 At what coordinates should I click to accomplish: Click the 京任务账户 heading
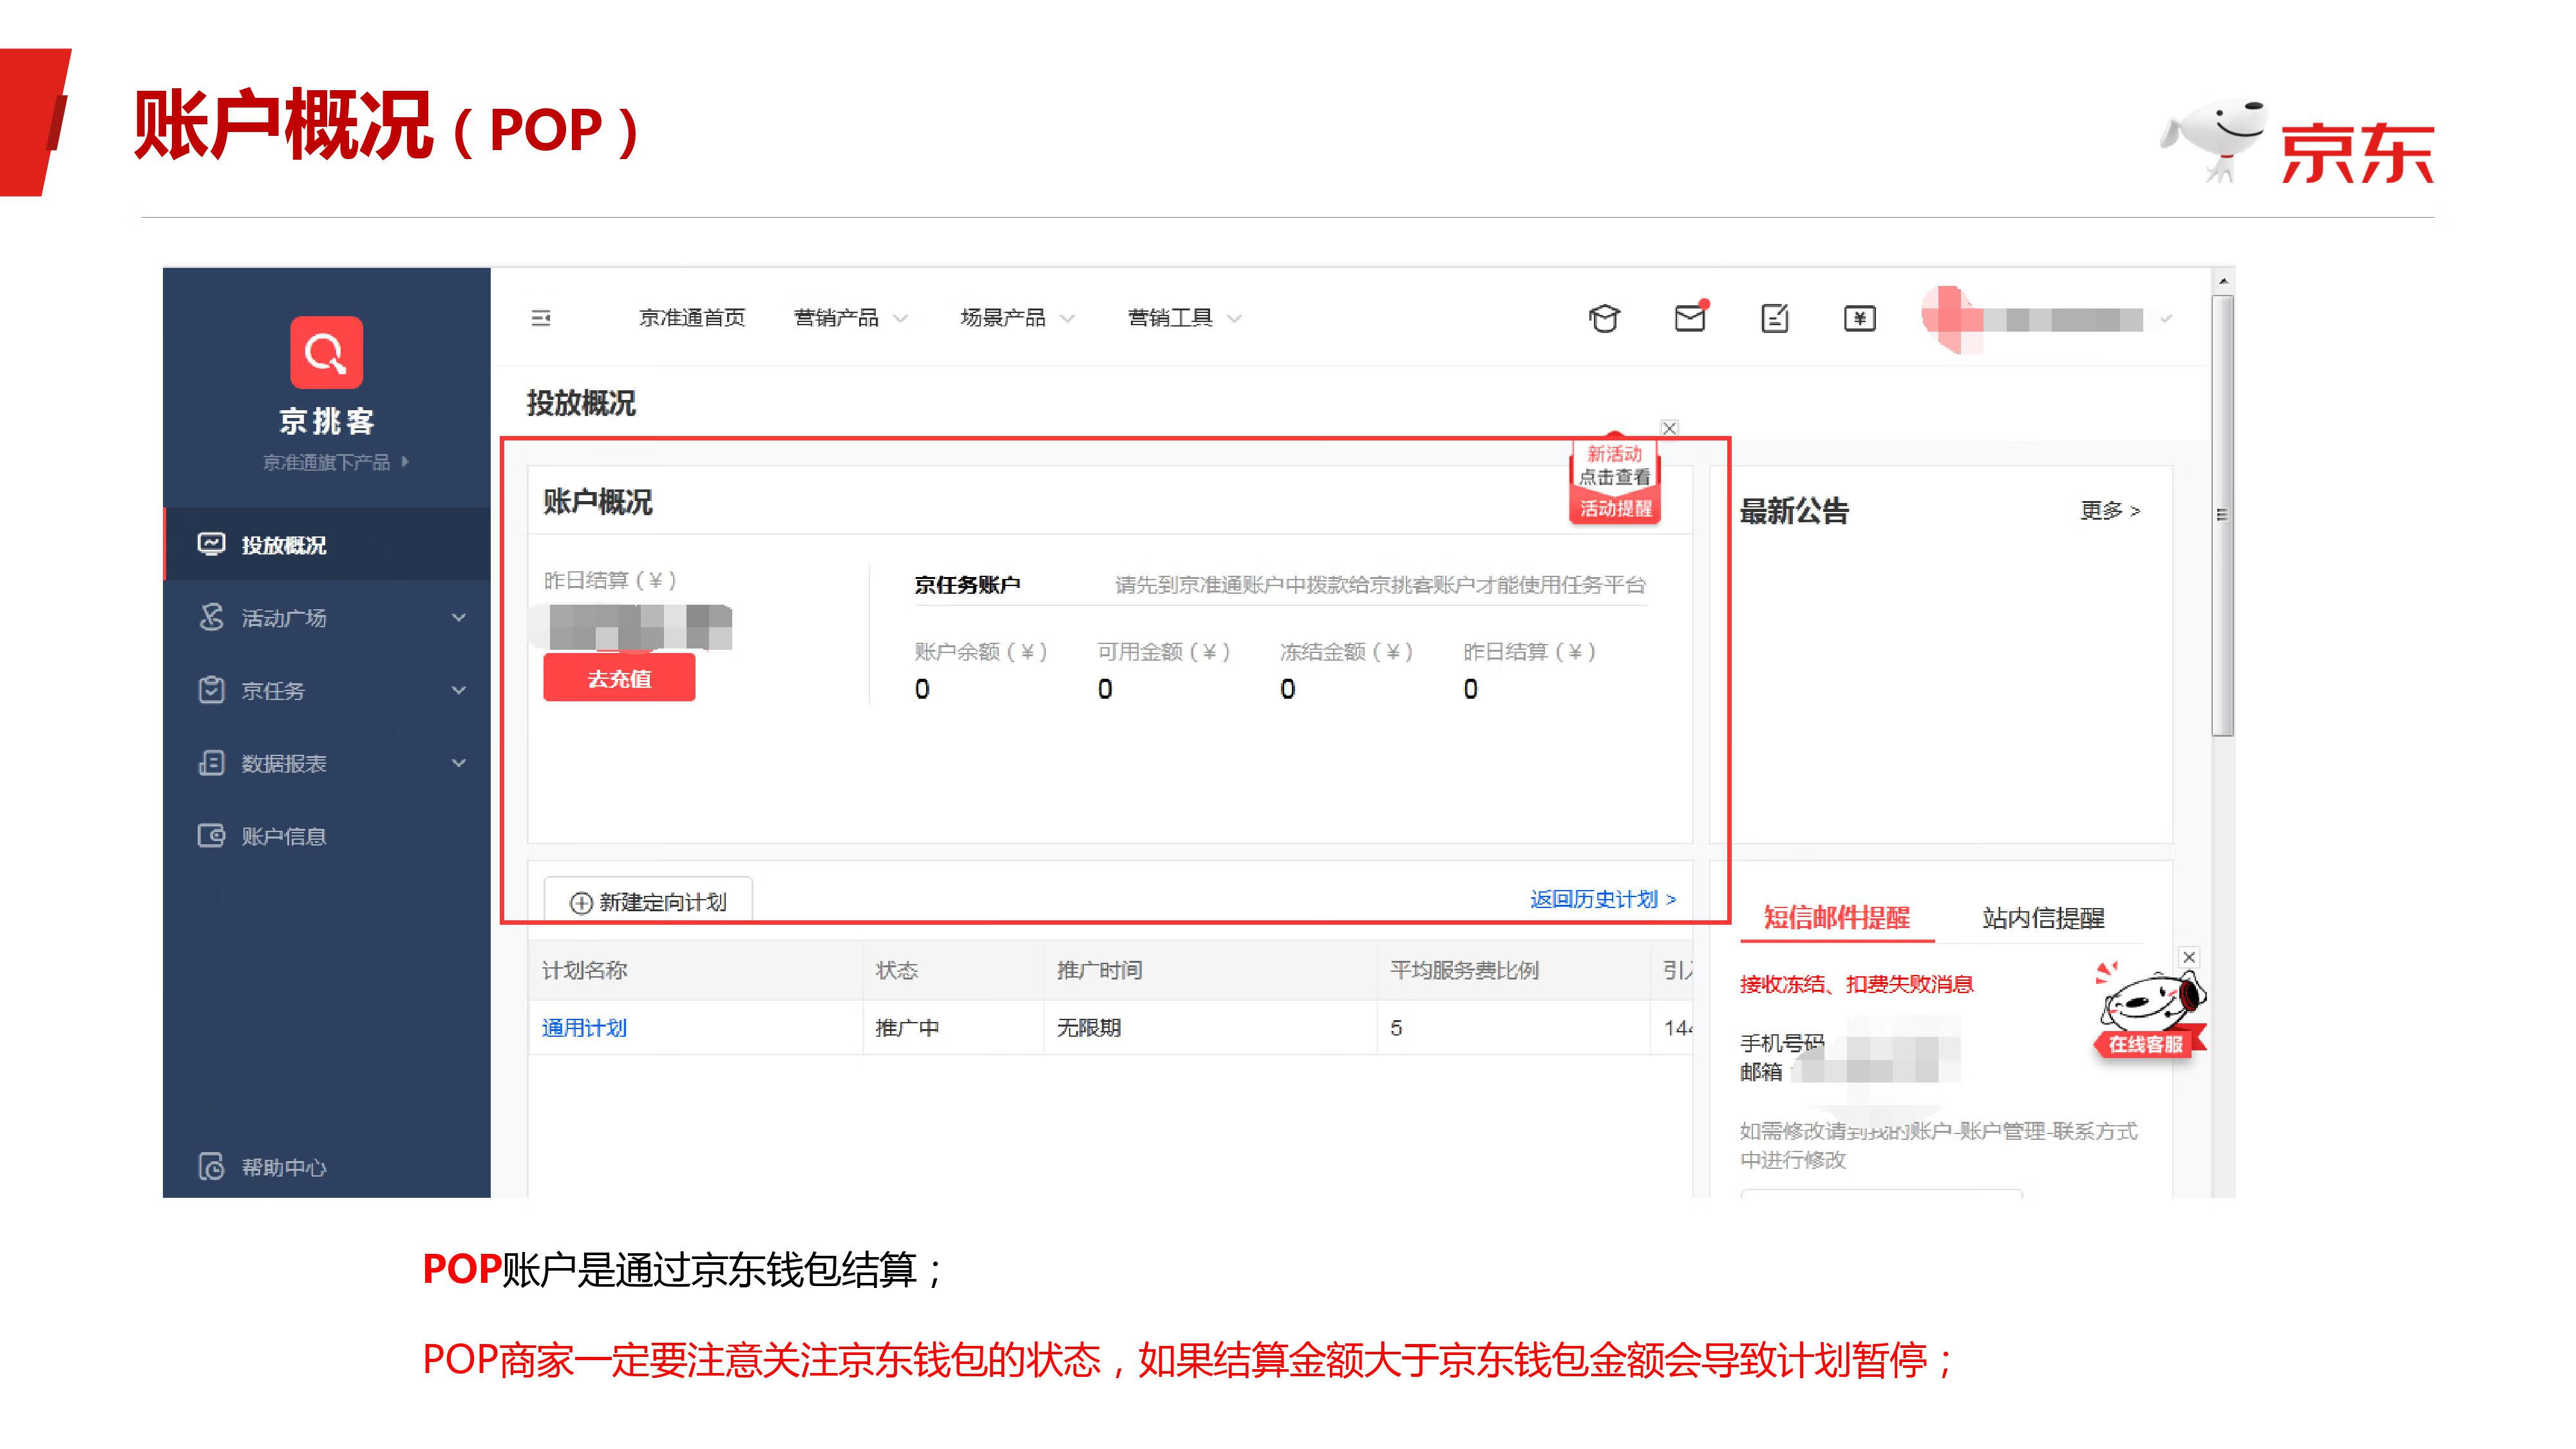pyautogui.click(x=967, y=584)
